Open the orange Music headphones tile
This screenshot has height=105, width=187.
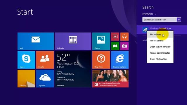pyautogui.click(x=124, y=36)
